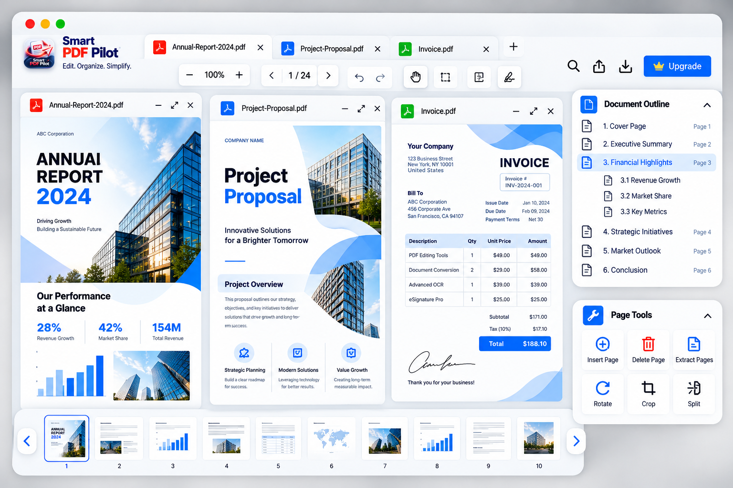Jump to 3.2 Market Share section

(x=646, y=196)
